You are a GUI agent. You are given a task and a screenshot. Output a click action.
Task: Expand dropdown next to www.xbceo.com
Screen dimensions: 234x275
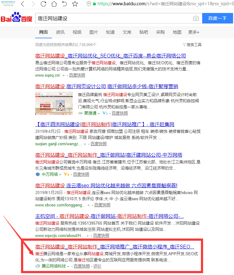tap(89, 205)
